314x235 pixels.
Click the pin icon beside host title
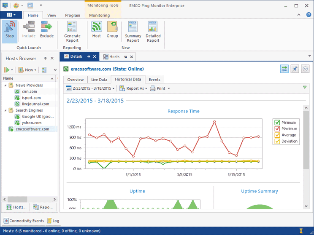pos(295,69)
